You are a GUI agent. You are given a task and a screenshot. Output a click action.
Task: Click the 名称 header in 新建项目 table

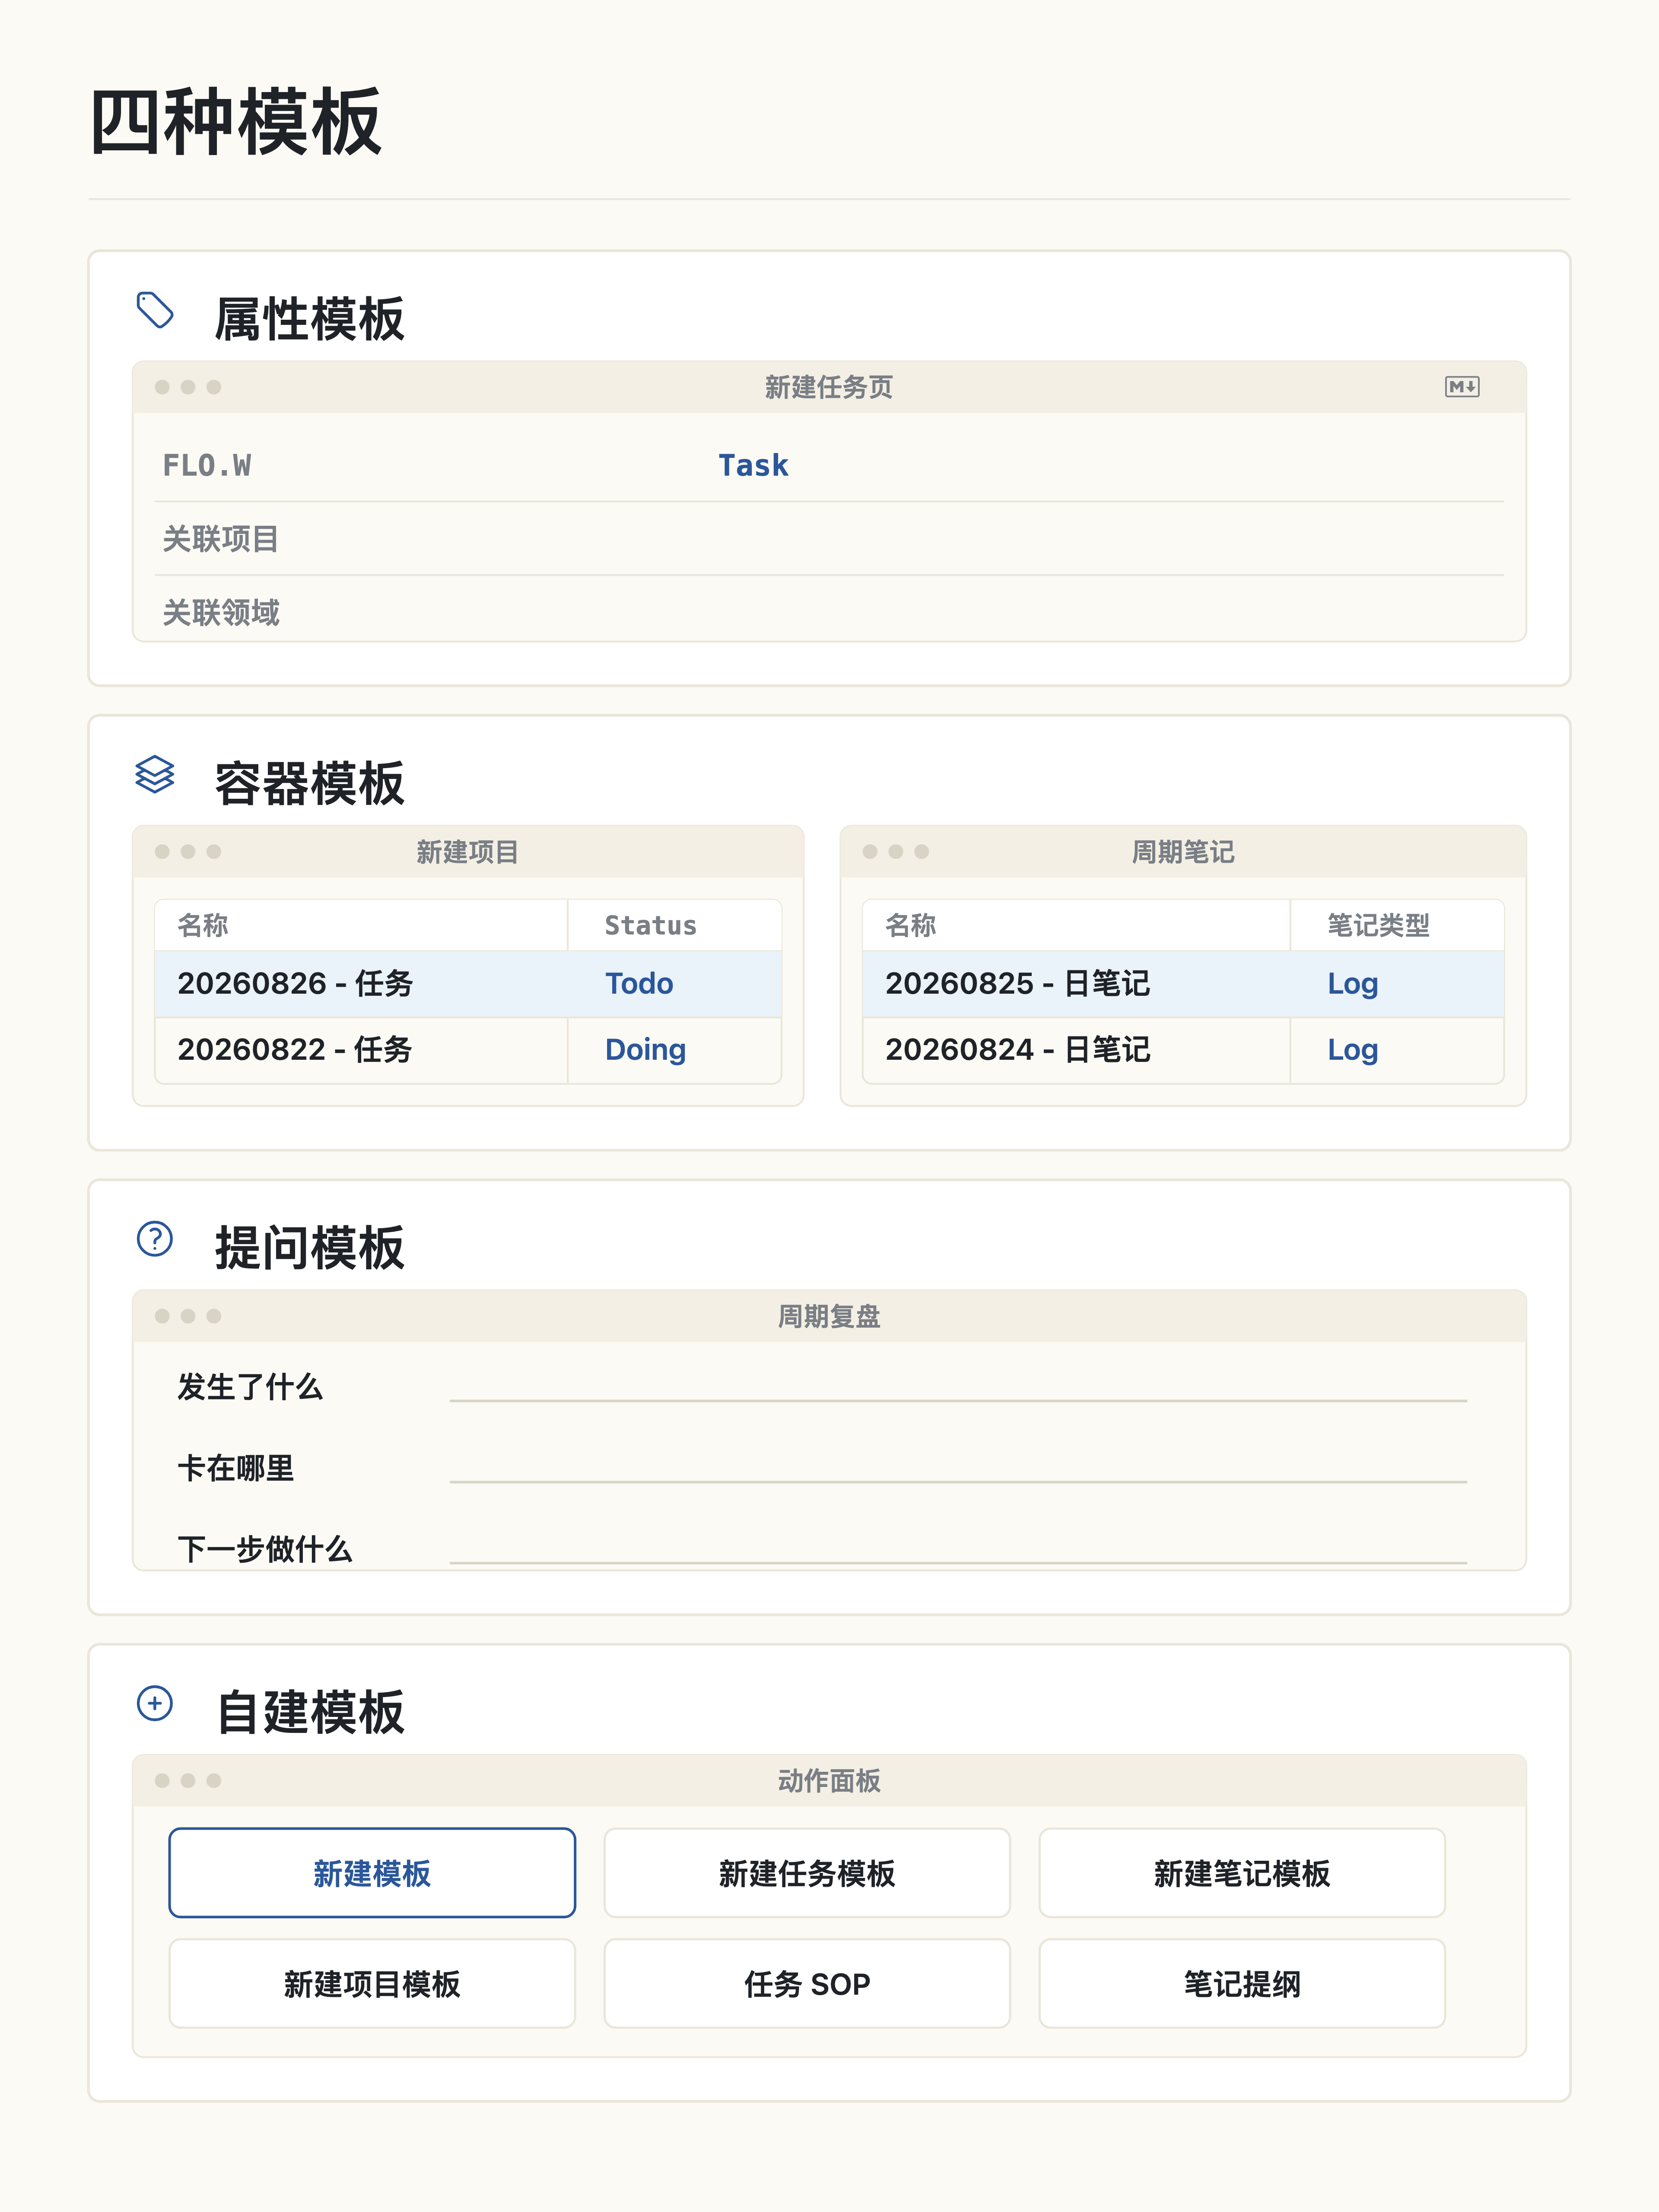click(x=203, y=925)
